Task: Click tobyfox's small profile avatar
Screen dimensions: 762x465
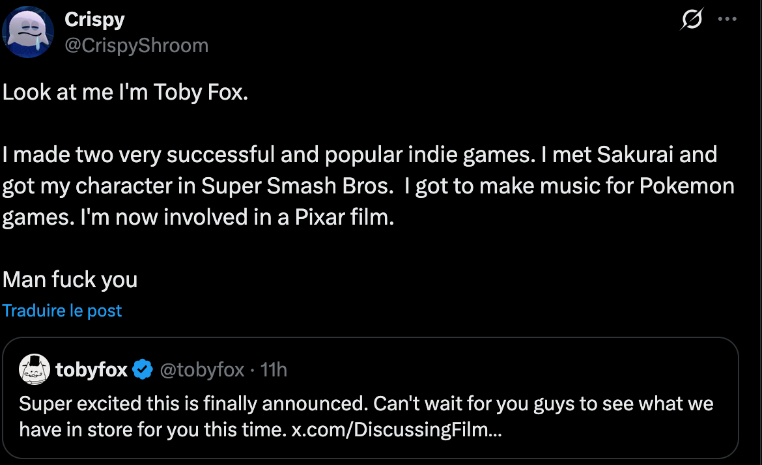Action: [x=35, y=370]
